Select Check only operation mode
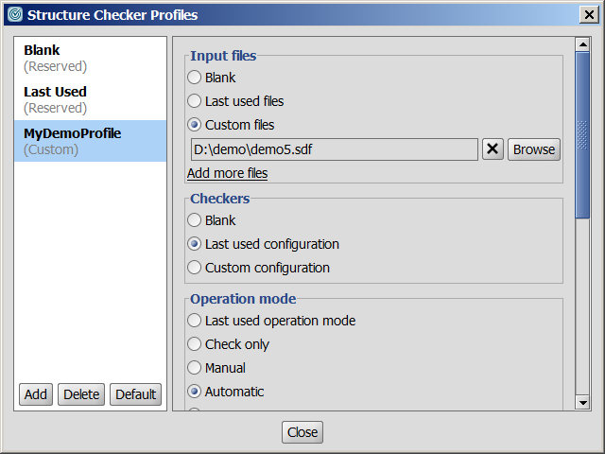Screen dimensions: 605x454 pyautogui.click(x=195, y=344)
